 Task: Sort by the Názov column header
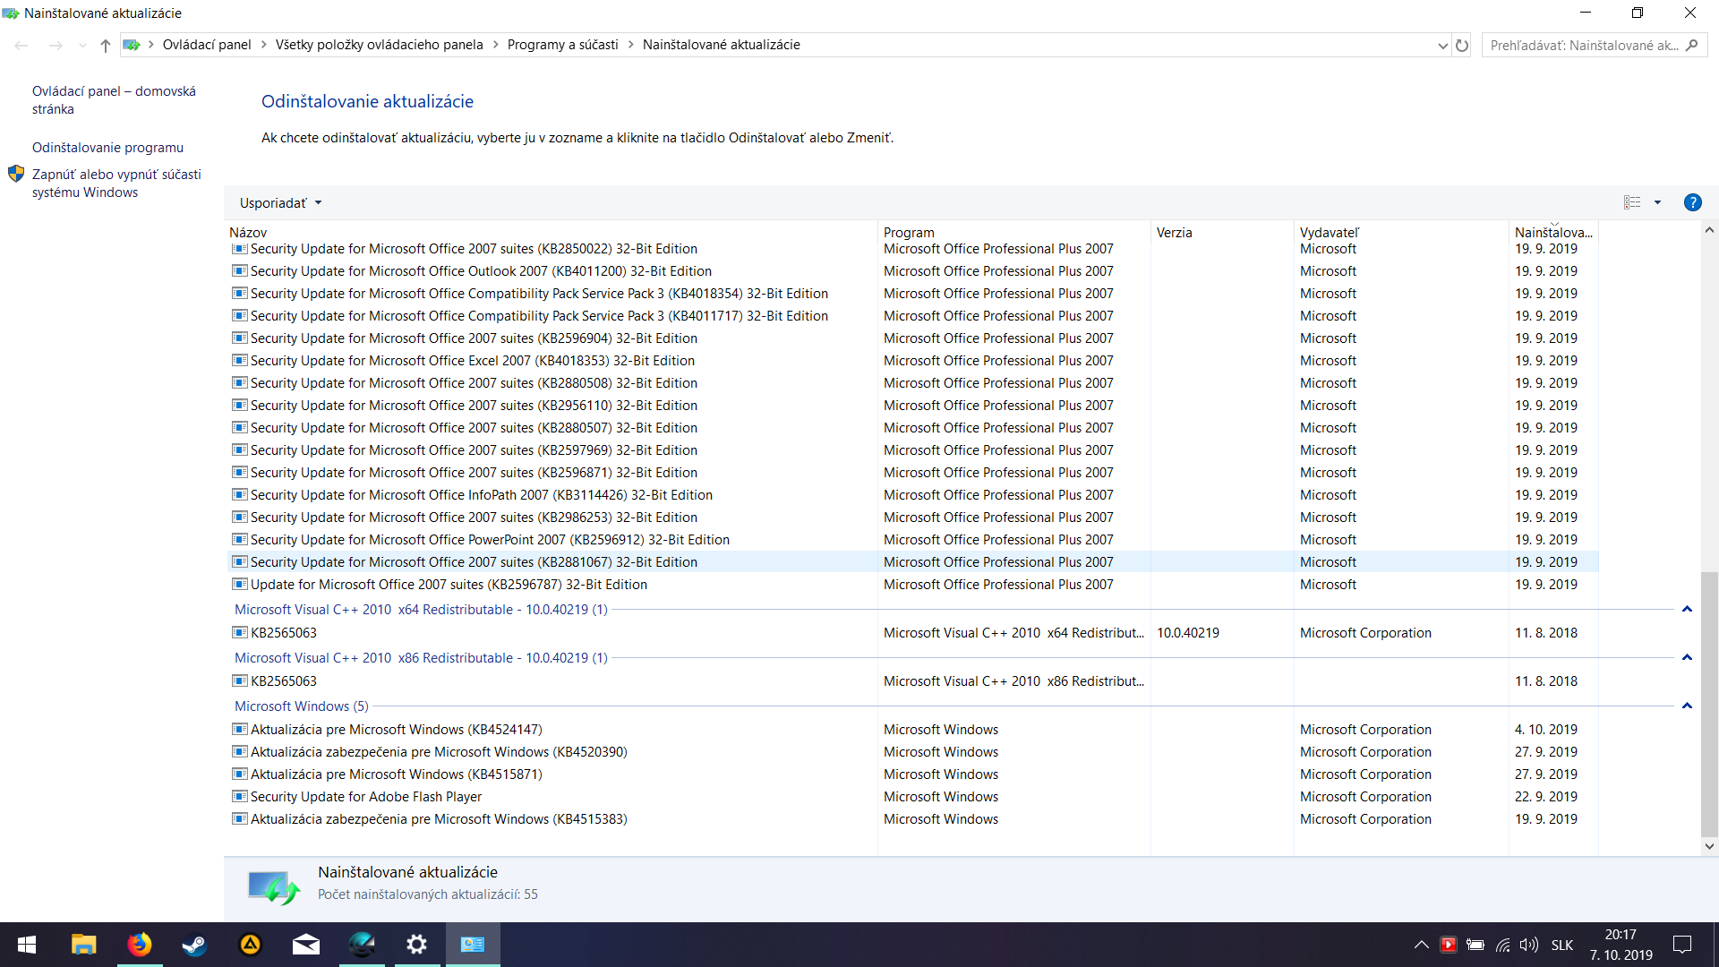click(x=248, y=232)
